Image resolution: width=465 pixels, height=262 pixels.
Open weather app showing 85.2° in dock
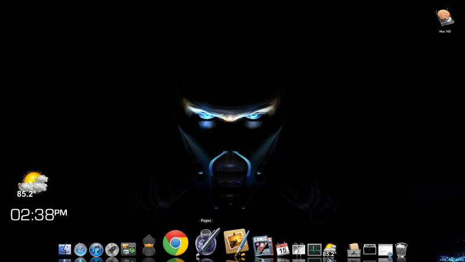(x=330, y=250)
